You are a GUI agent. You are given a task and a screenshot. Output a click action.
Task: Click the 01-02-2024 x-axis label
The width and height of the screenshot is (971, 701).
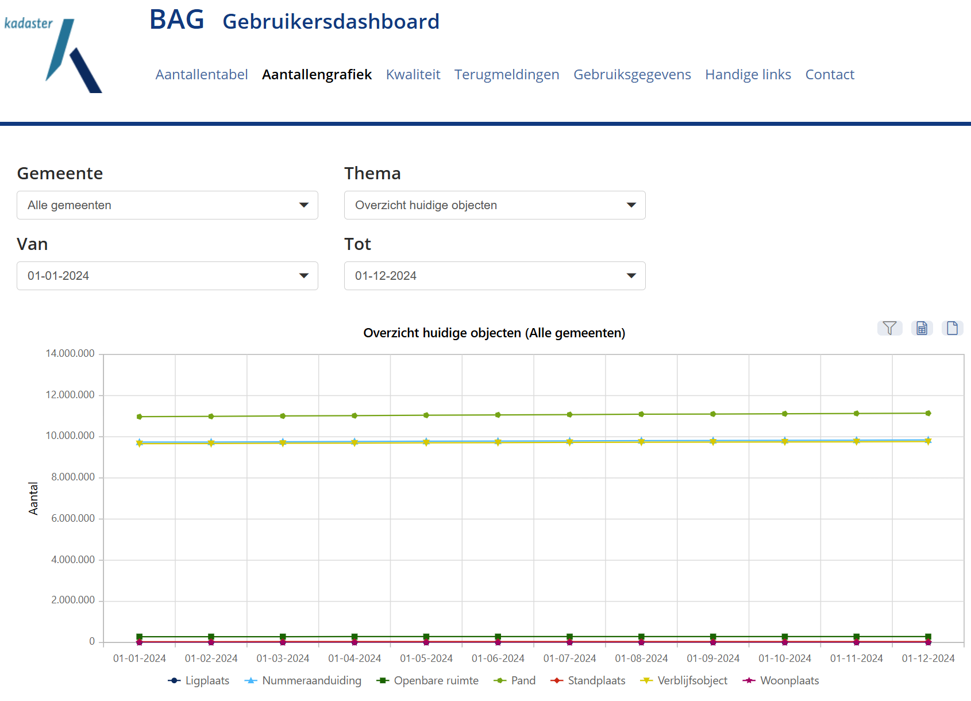(211, 658)
